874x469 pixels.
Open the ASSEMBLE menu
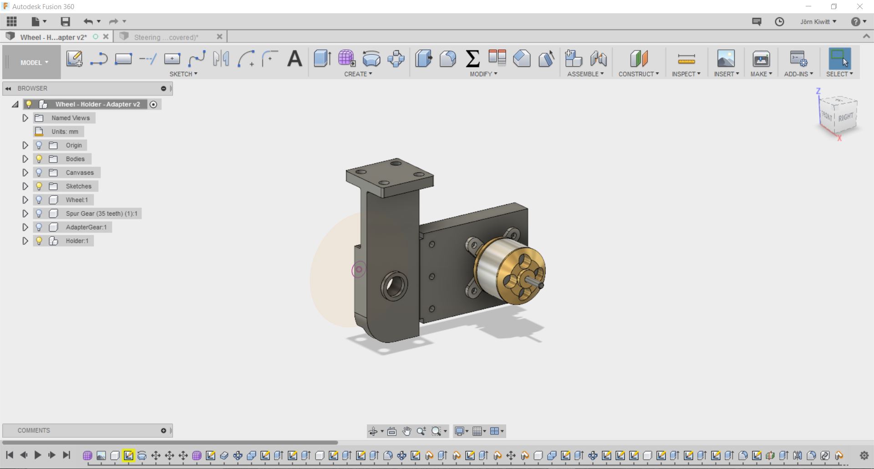coord(585,74)
